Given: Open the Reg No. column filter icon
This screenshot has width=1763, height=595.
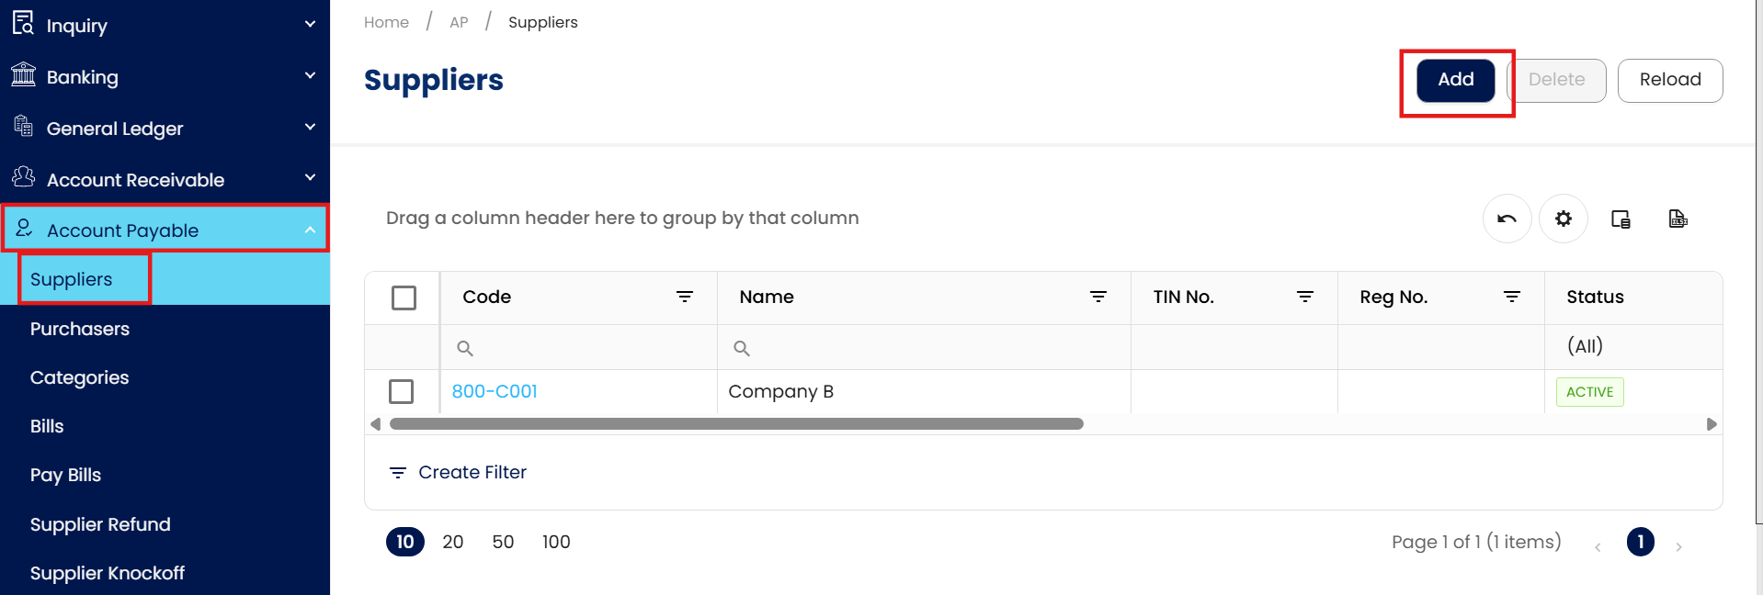Looking at the screenshot, I should (1512, 297).
